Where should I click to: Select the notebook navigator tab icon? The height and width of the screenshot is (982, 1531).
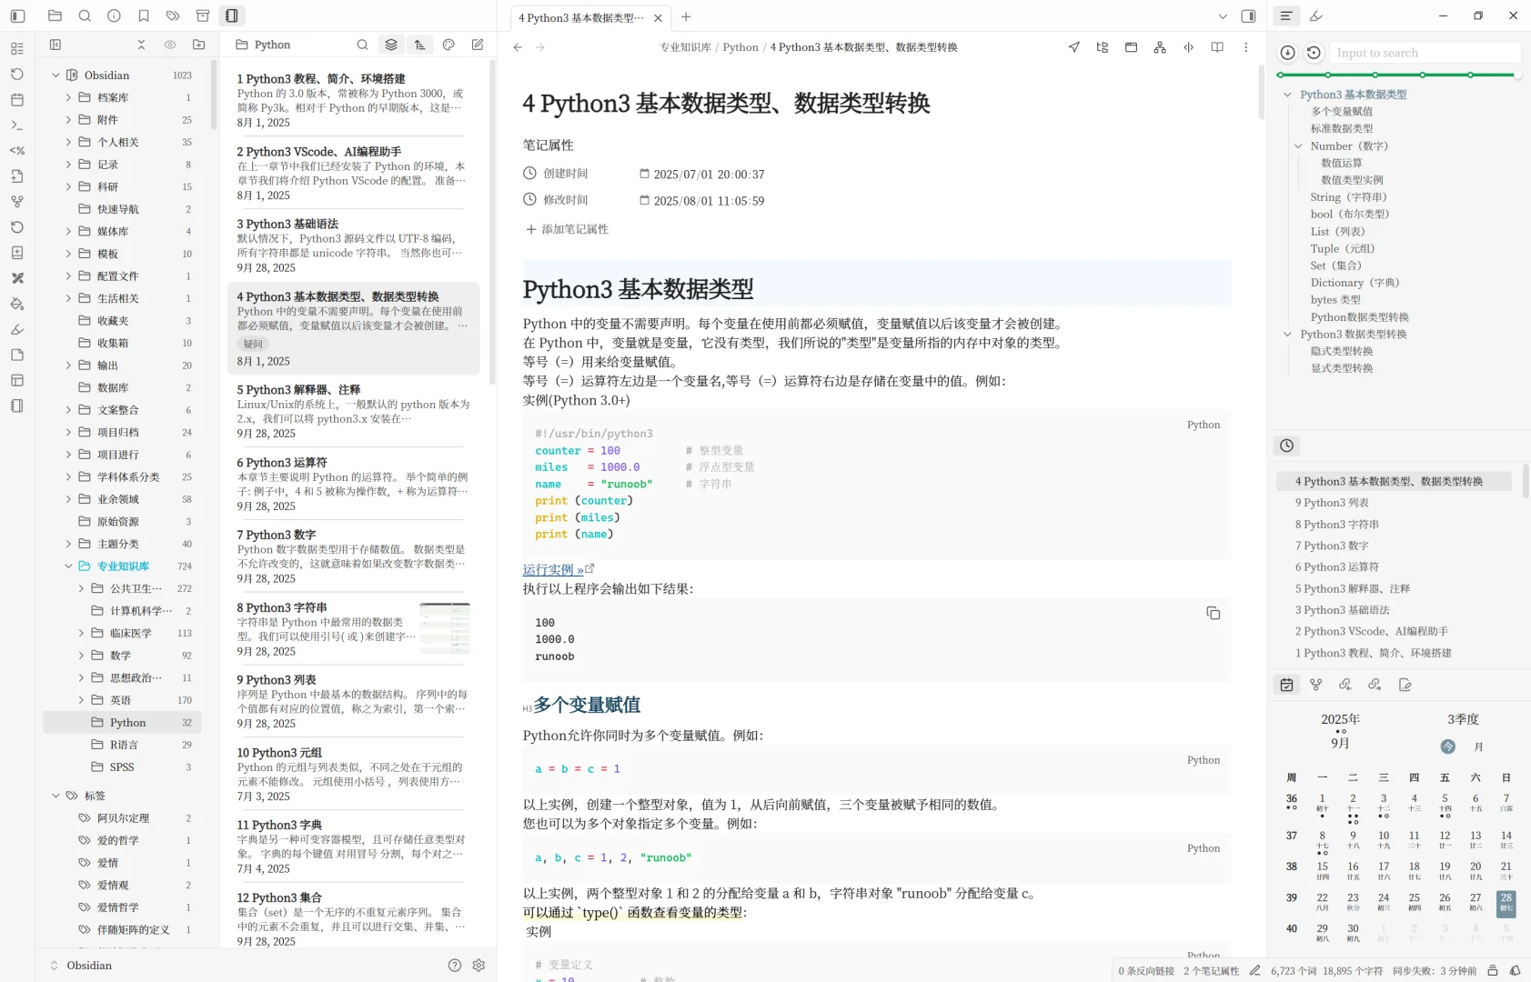coord(232,15)
